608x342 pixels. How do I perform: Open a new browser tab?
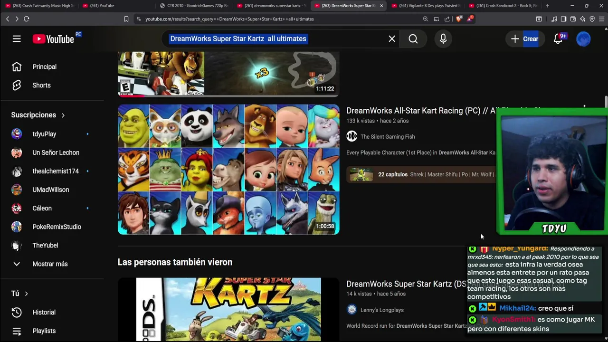(547, 6)
